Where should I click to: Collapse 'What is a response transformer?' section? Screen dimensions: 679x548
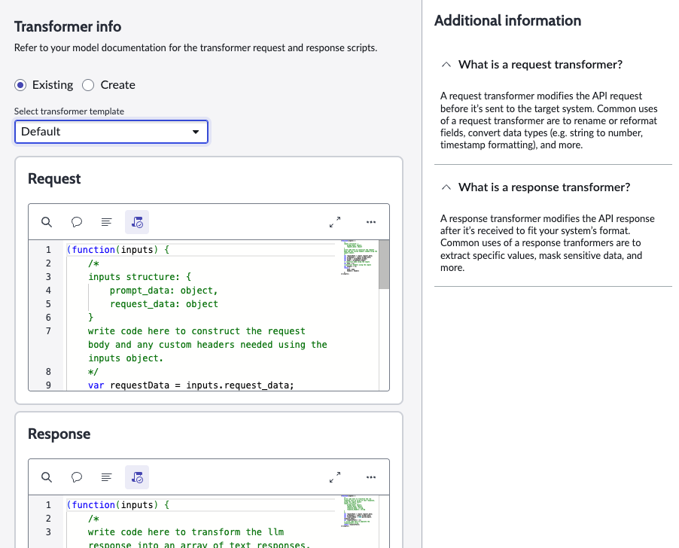click(446, 187)
